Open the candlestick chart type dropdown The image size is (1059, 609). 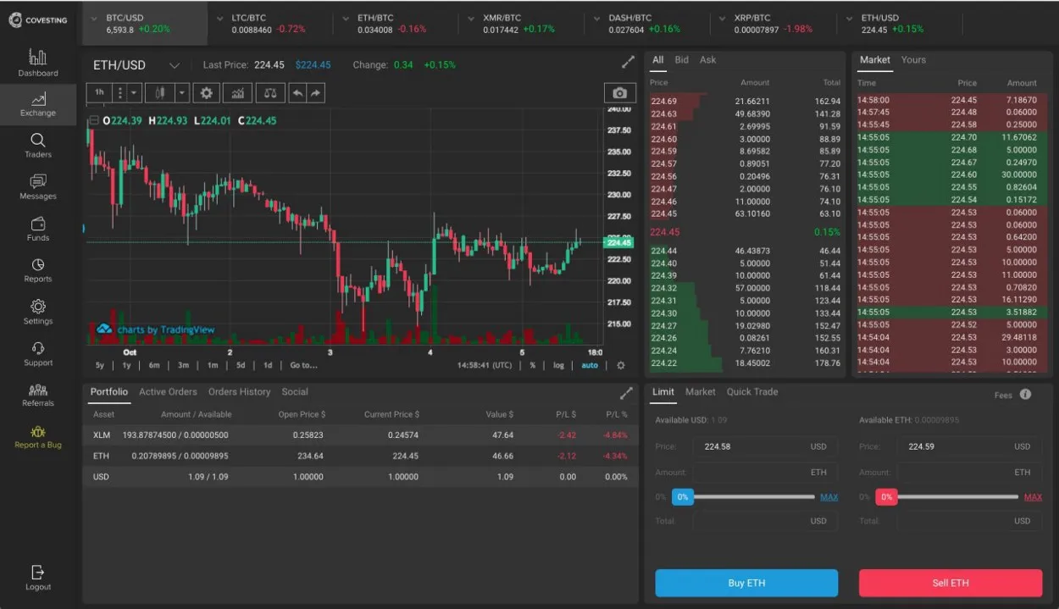pos(182,92)
